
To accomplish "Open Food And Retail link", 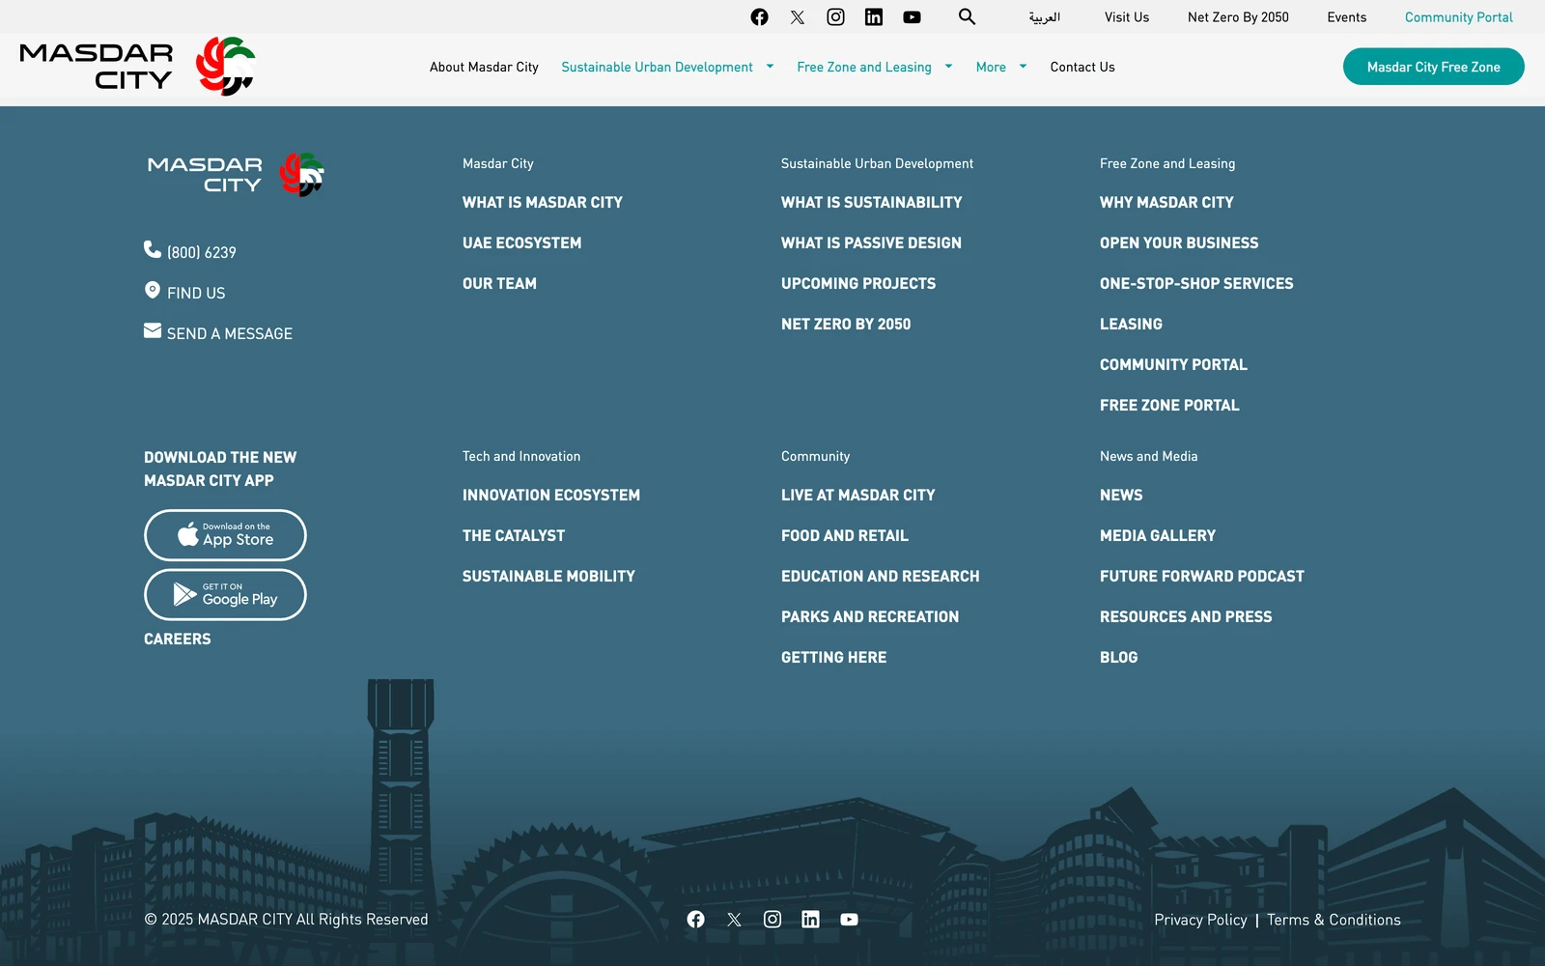I will tap(845, 535).
